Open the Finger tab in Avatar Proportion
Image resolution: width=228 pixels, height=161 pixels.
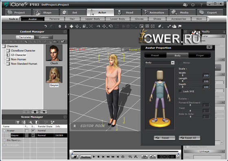click(x=200, y=55)
